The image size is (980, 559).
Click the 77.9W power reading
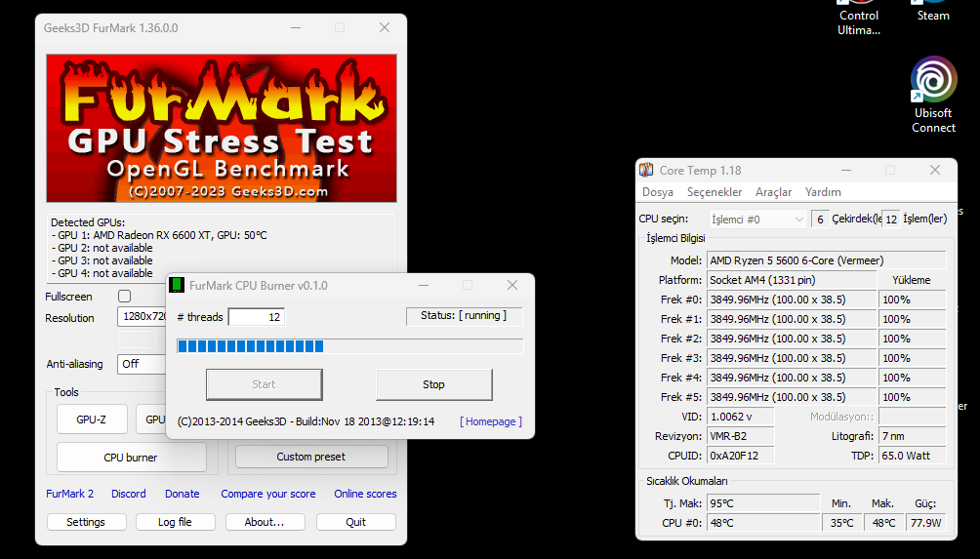tap(926, 523)
